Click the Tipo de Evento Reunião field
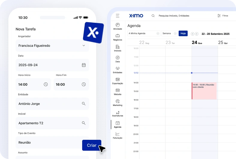This screenshot has height=159, width=236. pos(48,142)
